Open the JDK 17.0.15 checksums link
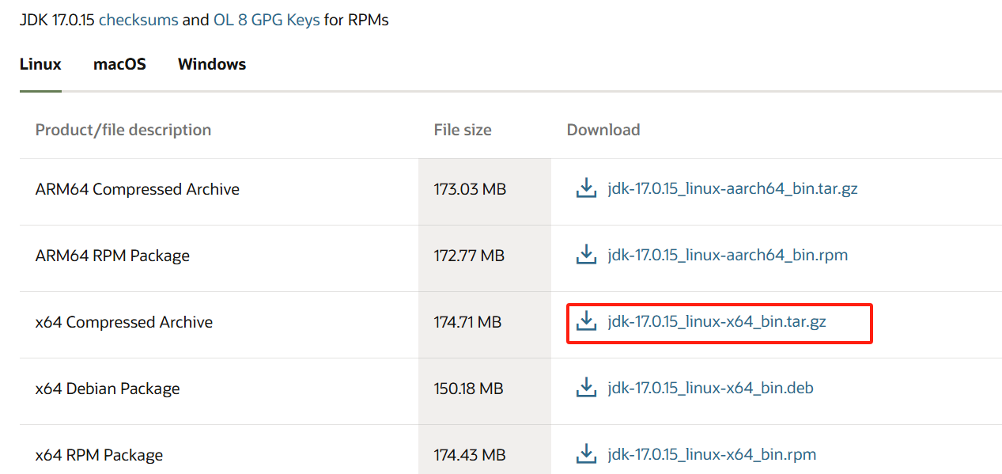Screen dimensions: 1002x474 138,20
